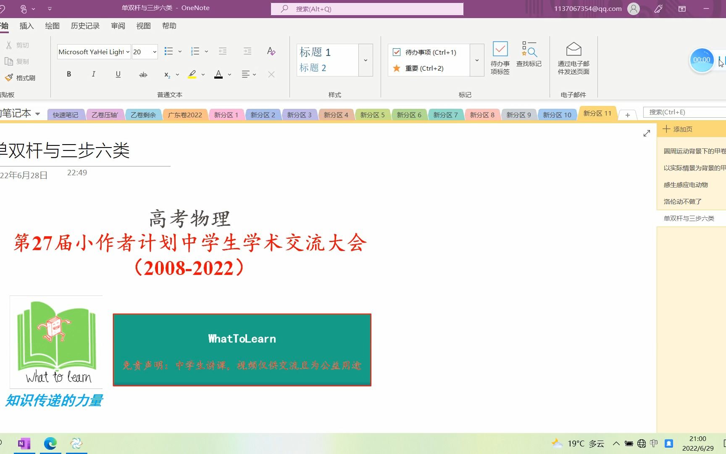
Task: Expand the bullet list options dropdown
Action: pos(180,51)
